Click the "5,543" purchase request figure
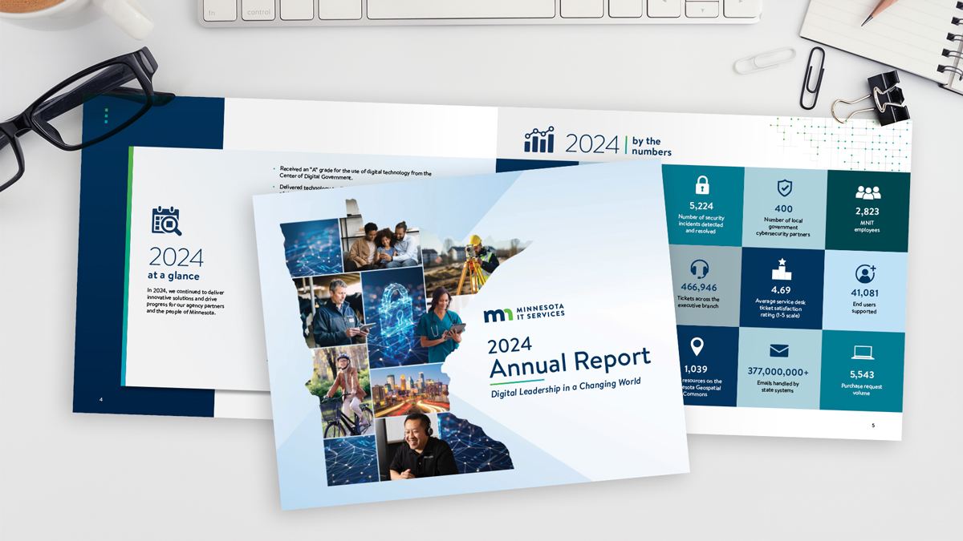This screenshot has width=963, height=541. point(862,374)
